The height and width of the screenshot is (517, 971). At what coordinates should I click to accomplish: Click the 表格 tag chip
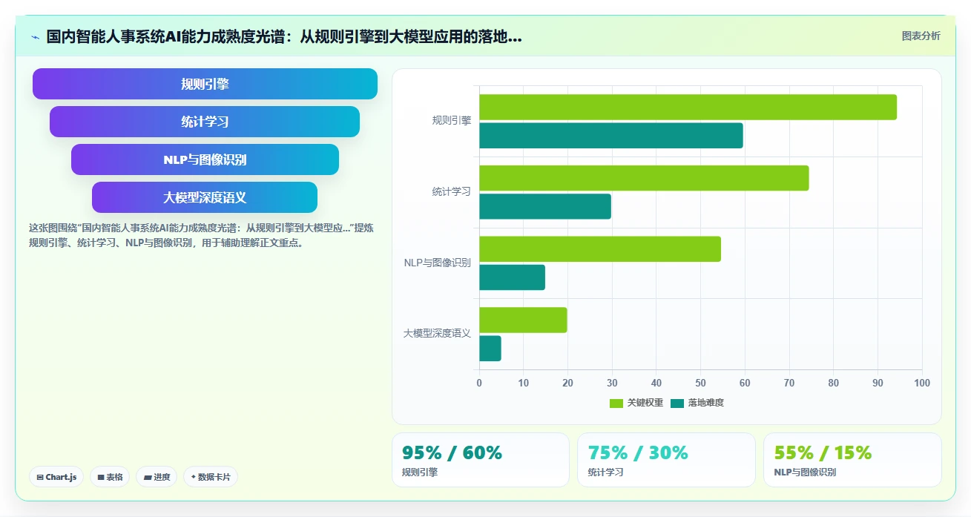coord(110,477)
